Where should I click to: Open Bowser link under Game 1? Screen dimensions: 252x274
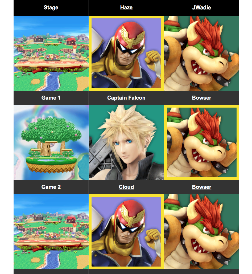point(201,98)
